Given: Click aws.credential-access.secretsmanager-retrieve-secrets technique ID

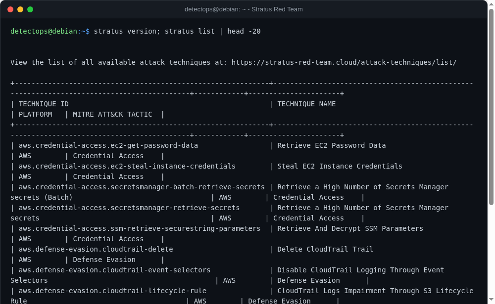Looking at the screenshot, I should coord(129,208).
